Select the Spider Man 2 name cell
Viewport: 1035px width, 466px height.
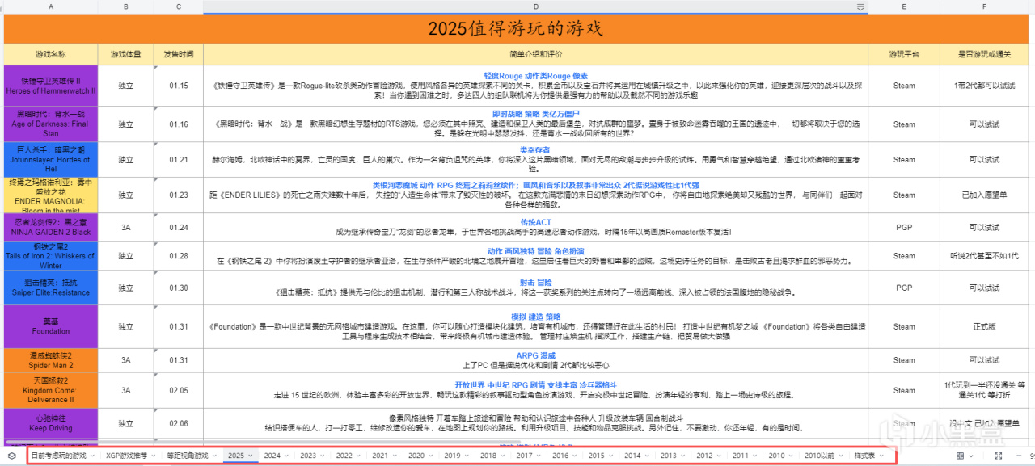pos(51,360)
